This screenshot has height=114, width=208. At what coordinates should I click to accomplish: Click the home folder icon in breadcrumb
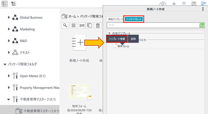click(x=64, y=16)
